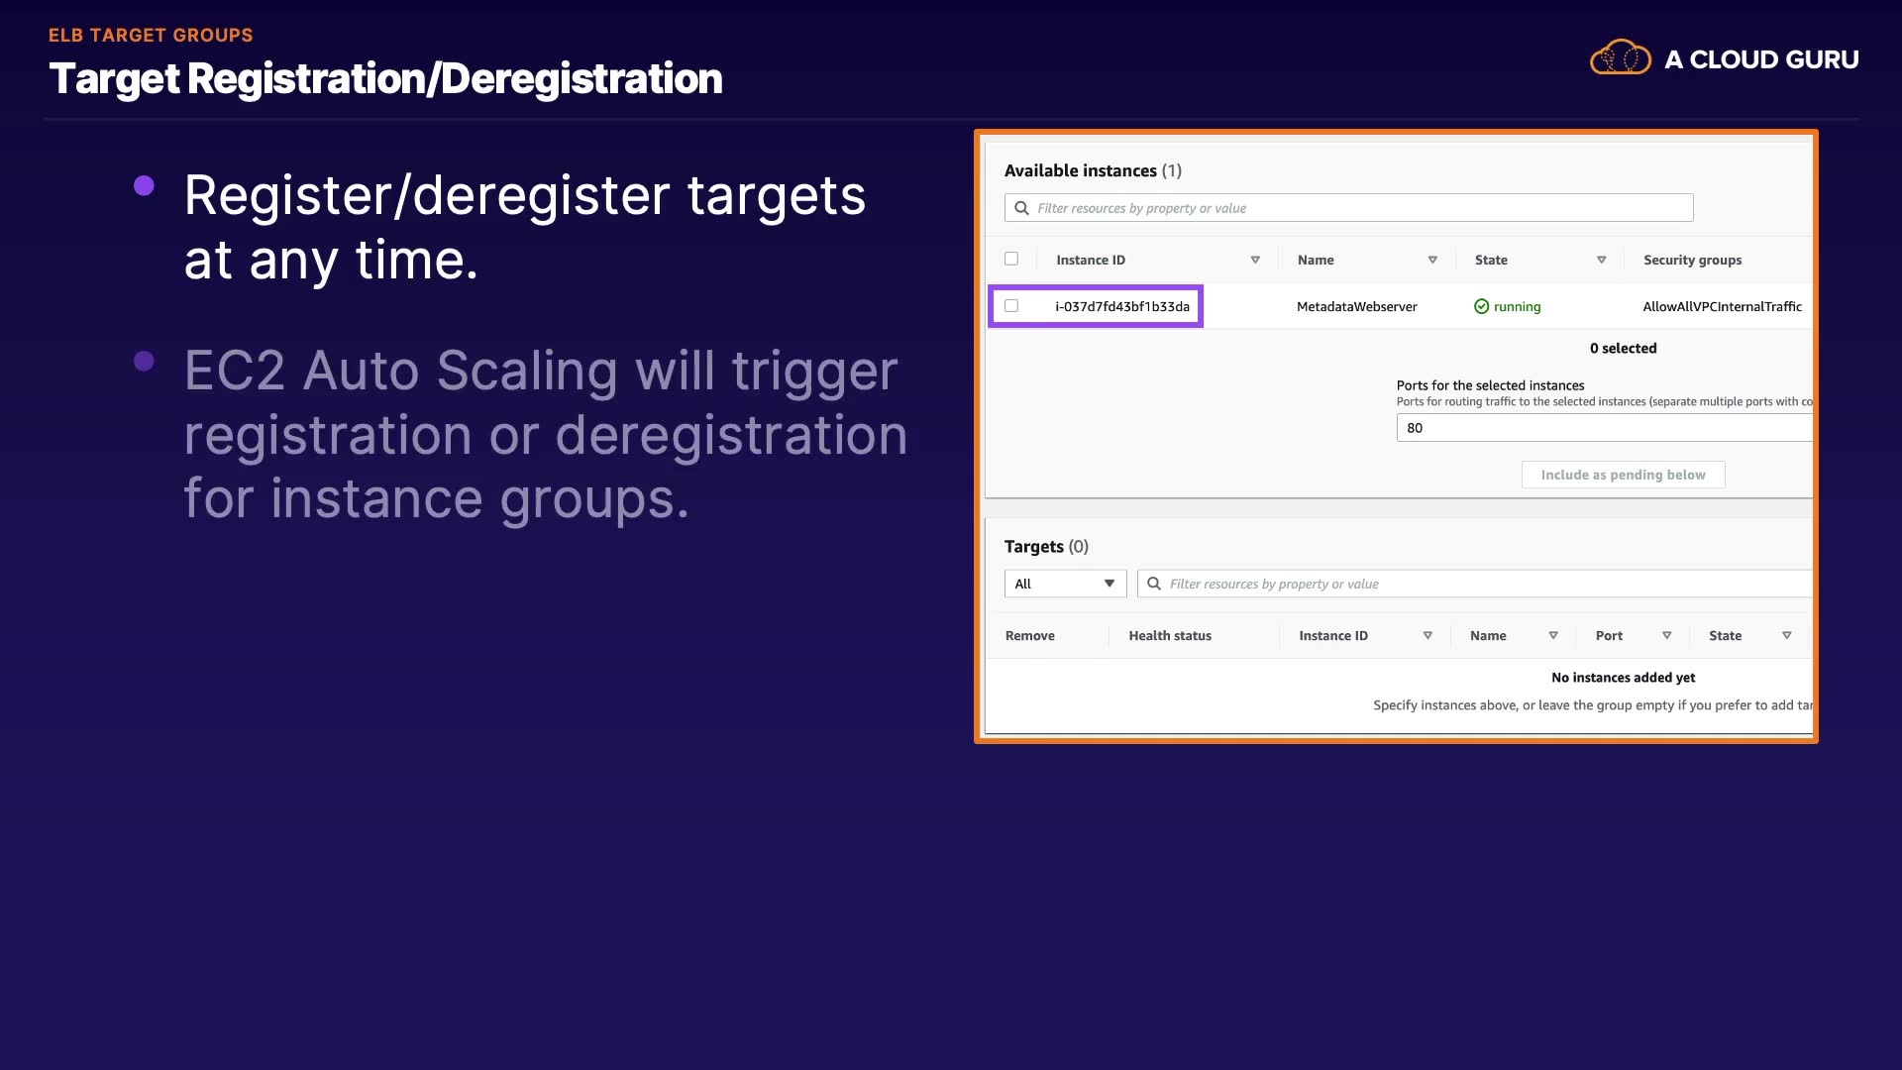Click search icon in Available instances filter
The height and width of the screenshot is (1070, 1902).
point(1021,208)
